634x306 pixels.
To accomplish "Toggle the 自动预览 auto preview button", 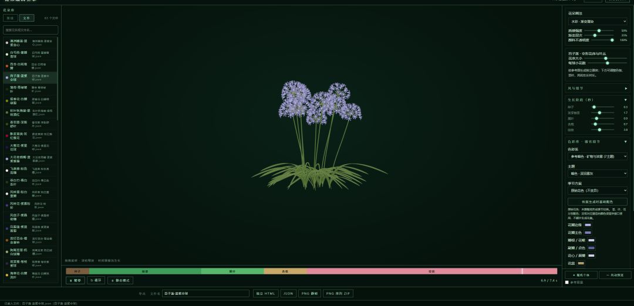I will pyautogui.click(x=615, y=275).
